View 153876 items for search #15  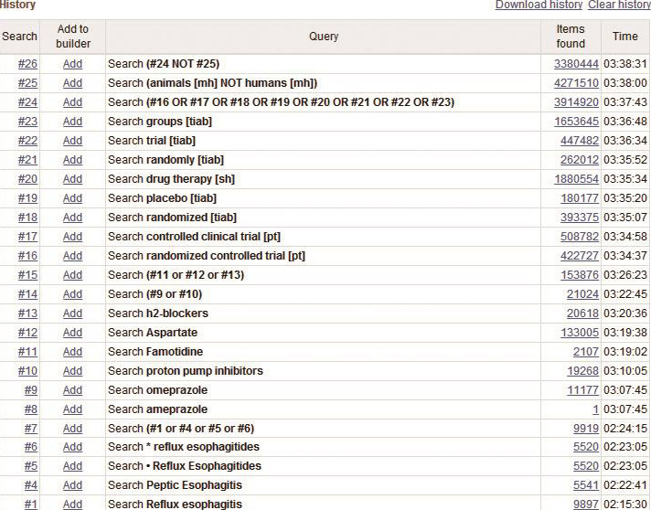pos(579,275)
